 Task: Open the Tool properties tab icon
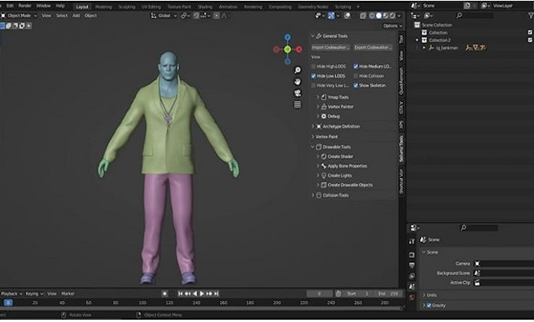point(411,241)
